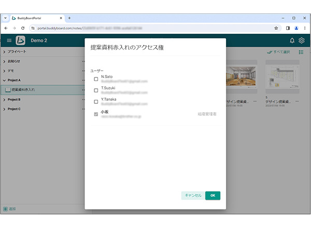The image size is (311, 228).
Task: Reload the browser page
Action: (23, 28)
